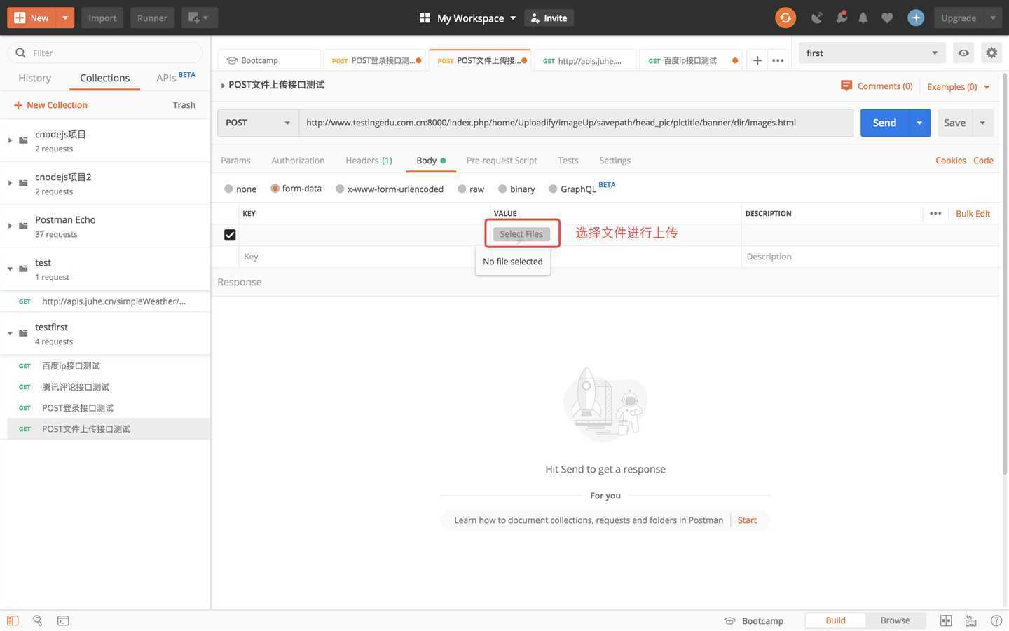
Task: Open the Headers (1) tab
Action: (x=369, y=161)
